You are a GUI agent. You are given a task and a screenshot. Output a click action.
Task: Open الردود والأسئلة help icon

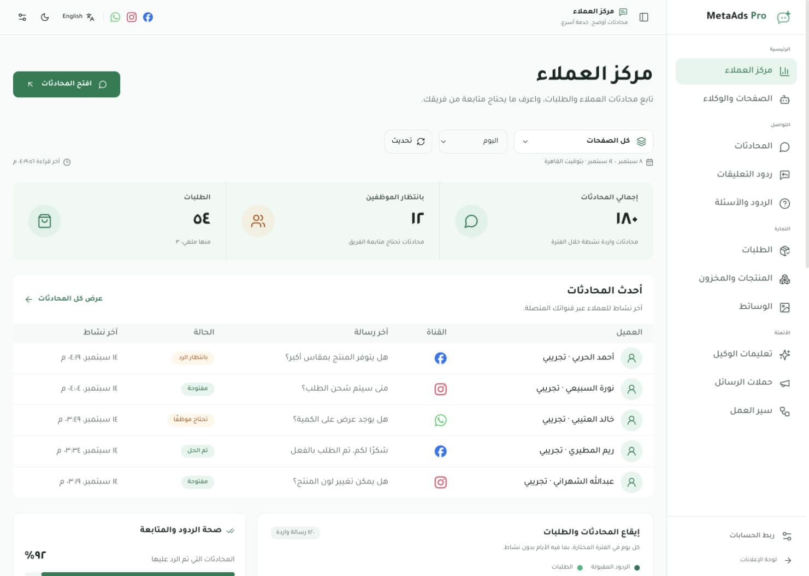(784, 203)
